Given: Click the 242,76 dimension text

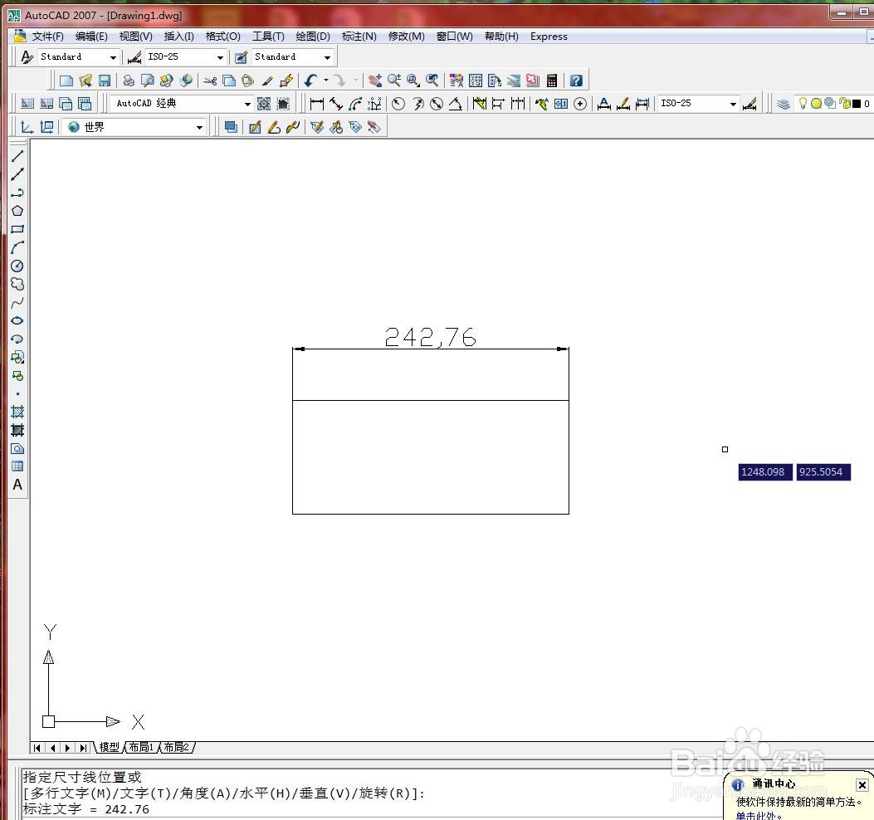Looking at the screenshot, I should pos(430,337).
